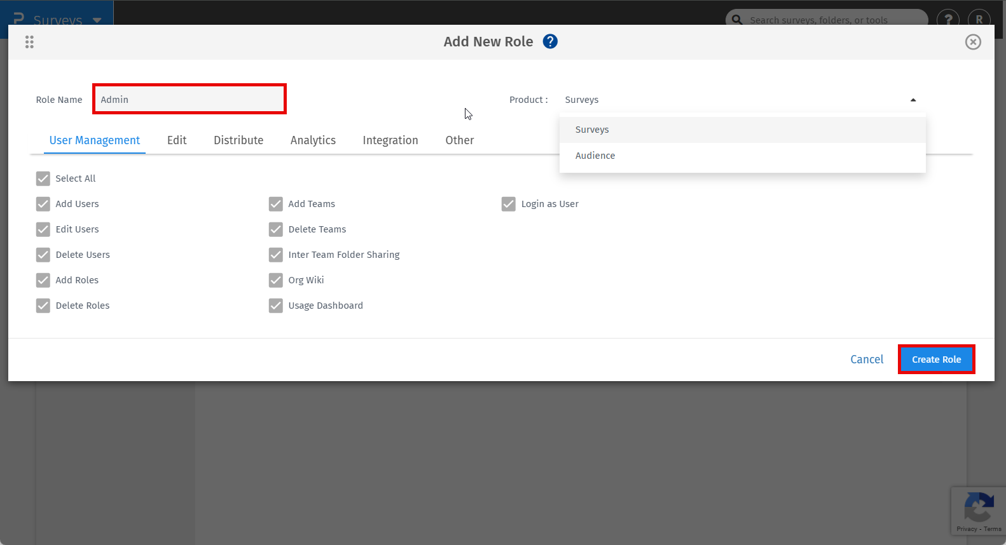
Task: Switch to the Distribute tab
Action: coord(238,140)
